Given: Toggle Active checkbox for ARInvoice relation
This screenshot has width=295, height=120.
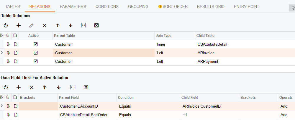Looking at the screenshot, I should pyautogui.click(x=36, y=53).
